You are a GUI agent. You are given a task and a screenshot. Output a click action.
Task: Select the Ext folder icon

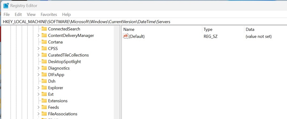[x=44, y=94]
